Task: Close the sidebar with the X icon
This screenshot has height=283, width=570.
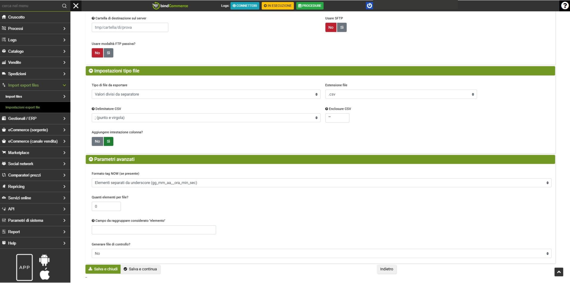Action: [x=76, y=6]
